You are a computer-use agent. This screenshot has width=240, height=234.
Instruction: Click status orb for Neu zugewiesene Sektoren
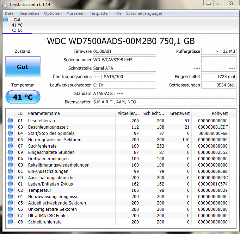tap(10, 139)
